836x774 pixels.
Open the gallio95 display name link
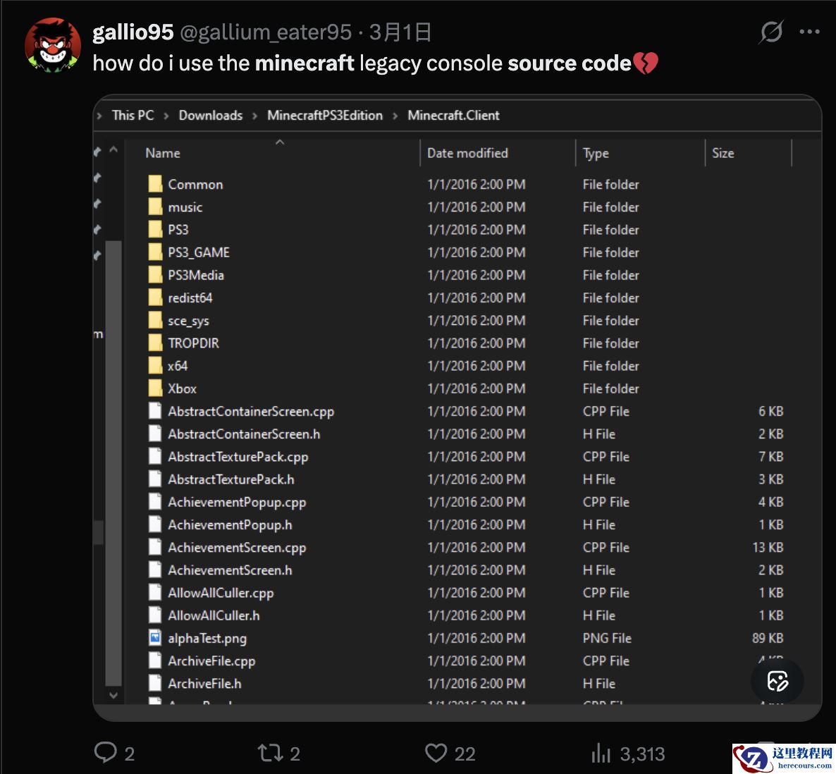click(x=133, y=32)
